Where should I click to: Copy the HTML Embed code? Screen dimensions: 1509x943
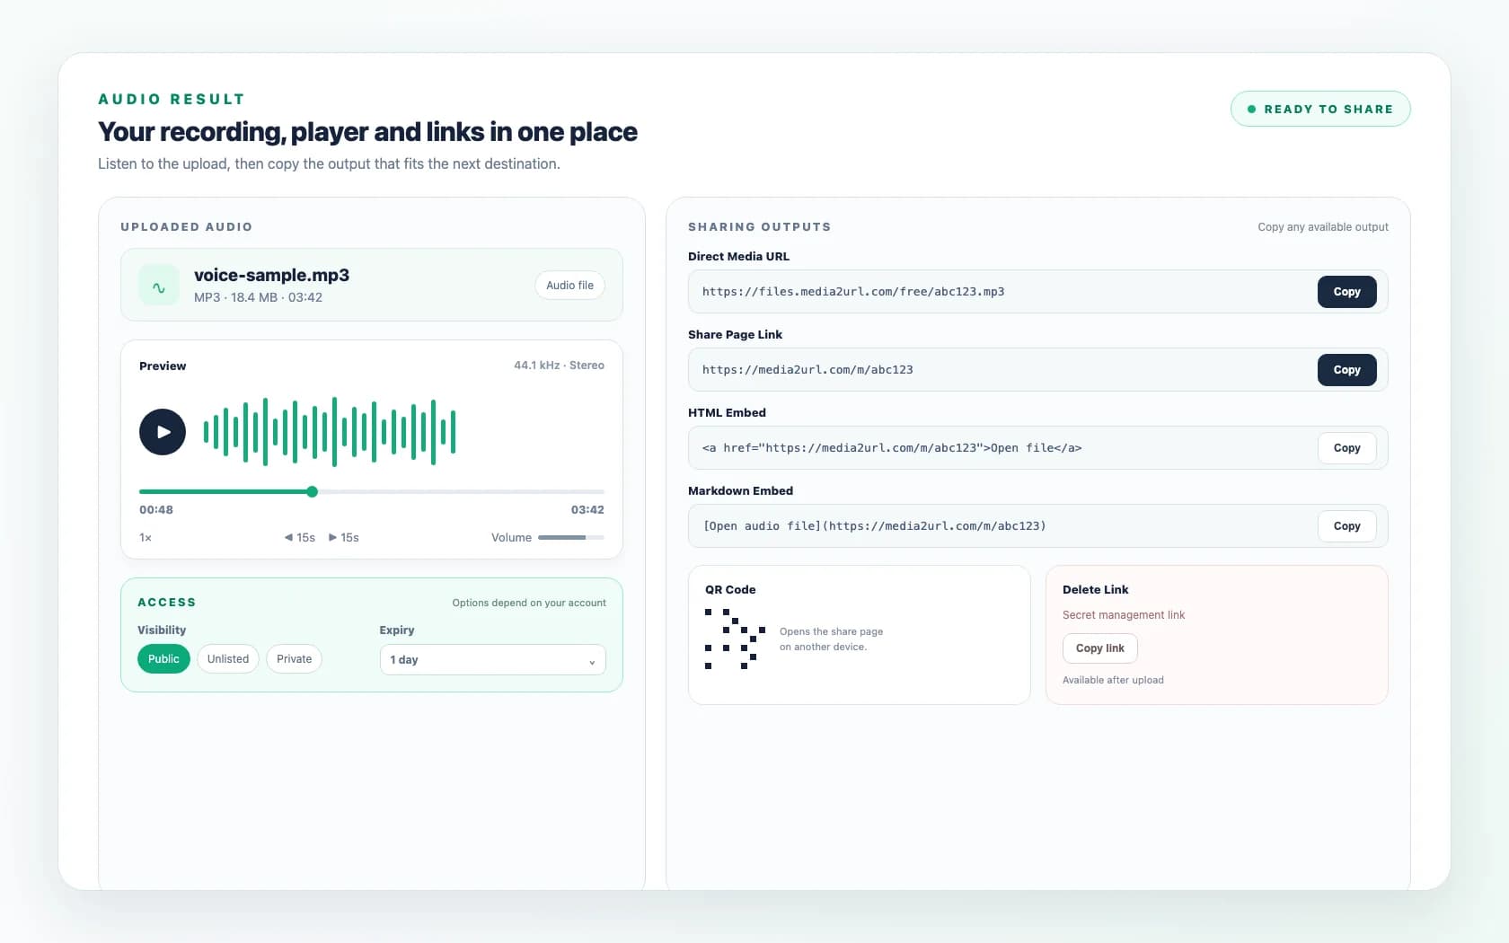tap(1346, 448)
